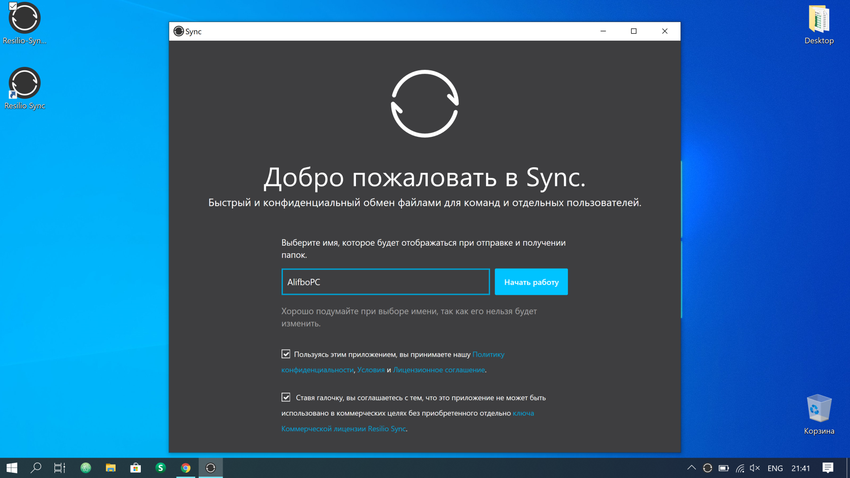Open the Лицензионное соглашение link

tap(439, 370)
